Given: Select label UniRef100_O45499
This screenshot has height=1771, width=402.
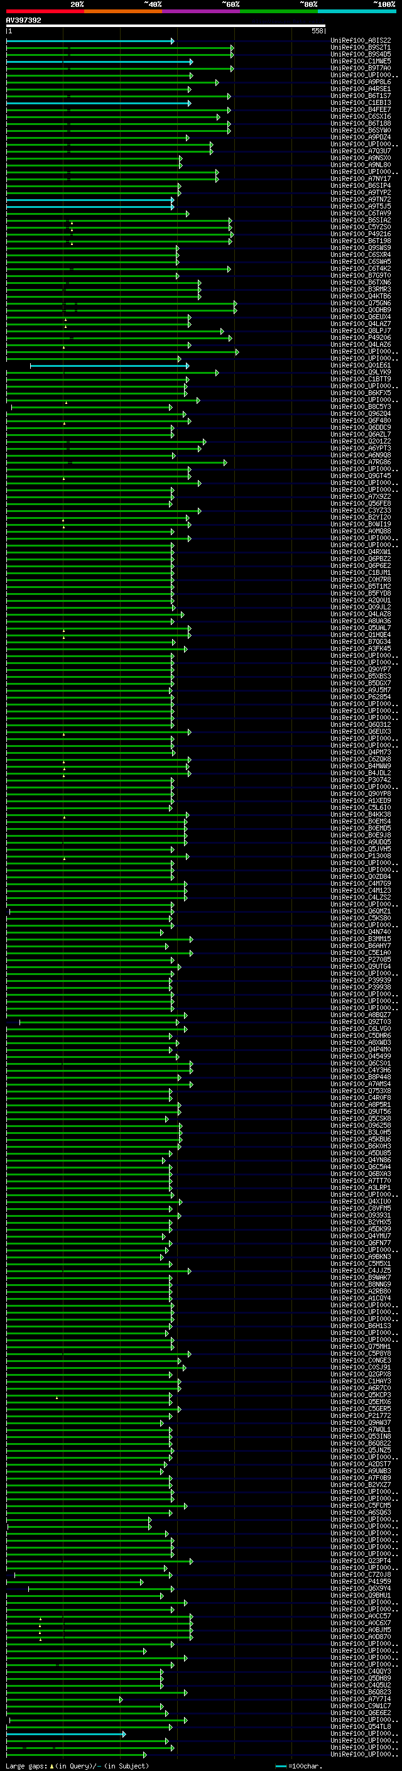Looking at the screenshot, I should tap(361, 1056).
